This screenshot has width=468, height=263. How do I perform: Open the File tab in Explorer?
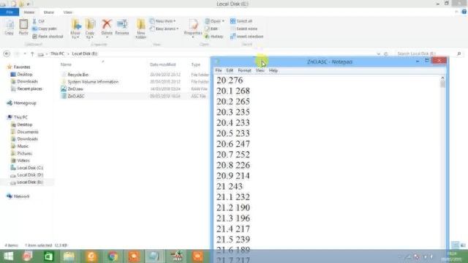coord(10,12)
